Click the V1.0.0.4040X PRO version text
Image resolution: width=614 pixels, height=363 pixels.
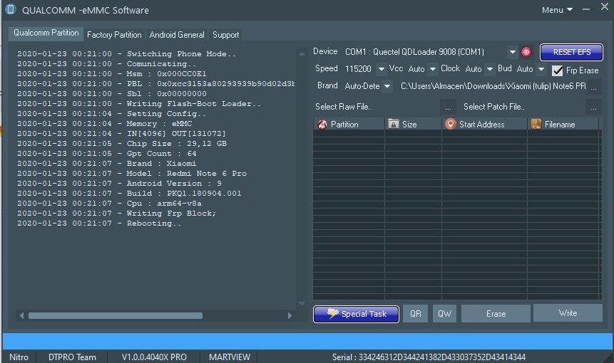point(154,357)
